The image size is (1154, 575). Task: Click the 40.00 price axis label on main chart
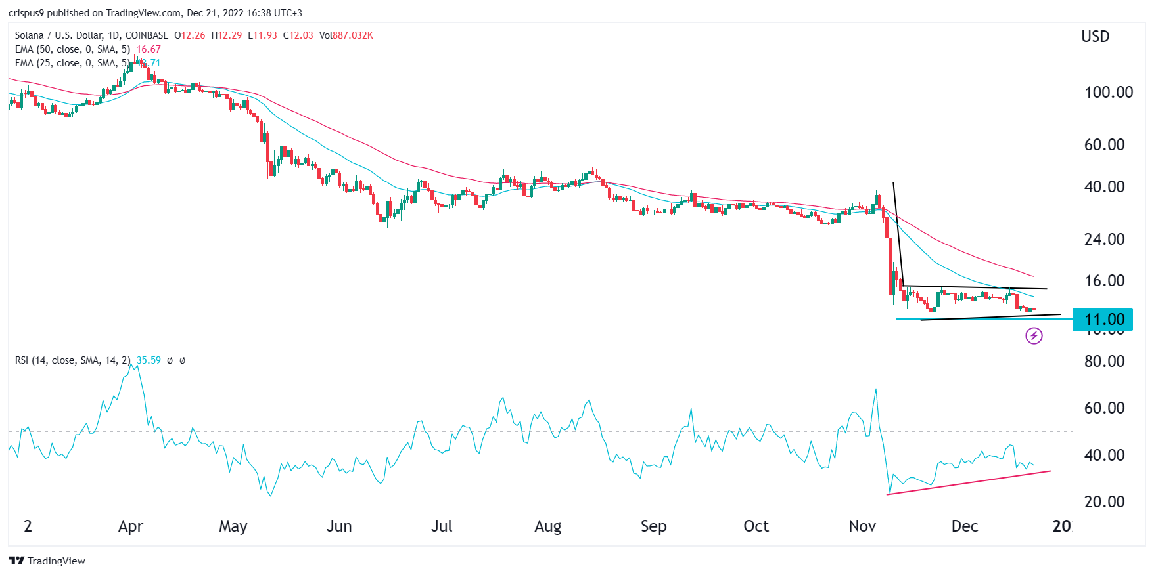[1105, 187]
